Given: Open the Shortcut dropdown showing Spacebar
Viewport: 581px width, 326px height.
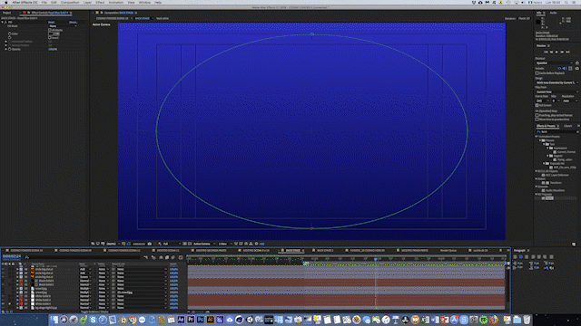Looking at the screenshot, I should click(555, 63).
